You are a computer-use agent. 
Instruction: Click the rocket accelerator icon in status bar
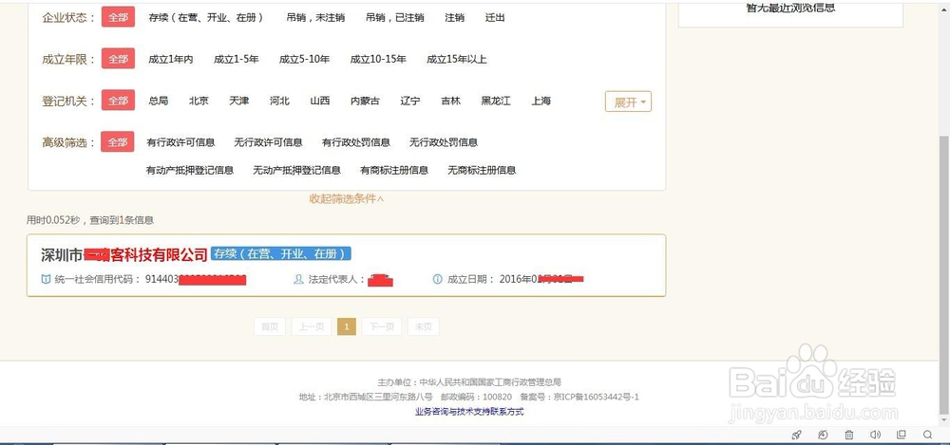pyautogui.click(x=797, y=435)
